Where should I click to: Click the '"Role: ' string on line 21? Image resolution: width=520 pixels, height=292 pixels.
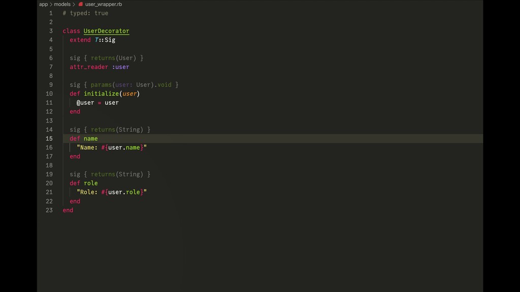87,192
